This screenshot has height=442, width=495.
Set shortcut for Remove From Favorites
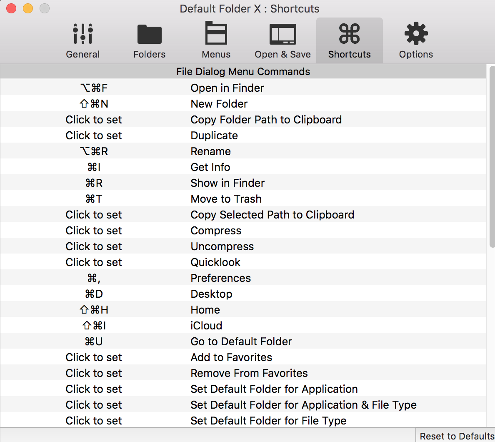click(94, 373)
